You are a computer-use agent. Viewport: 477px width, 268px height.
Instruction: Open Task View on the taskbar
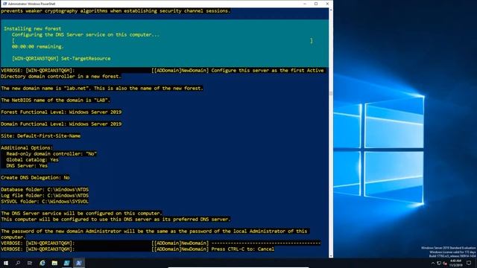pyautogui.click(x=30, y=263)
